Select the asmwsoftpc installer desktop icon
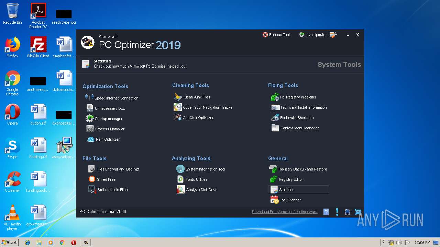 64,149
